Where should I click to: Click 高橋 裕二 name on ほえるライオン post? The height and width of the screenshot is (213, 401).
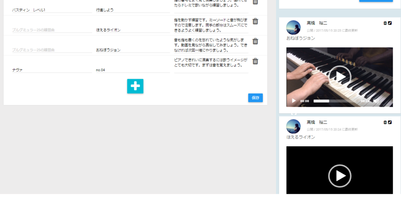[316, 122]
